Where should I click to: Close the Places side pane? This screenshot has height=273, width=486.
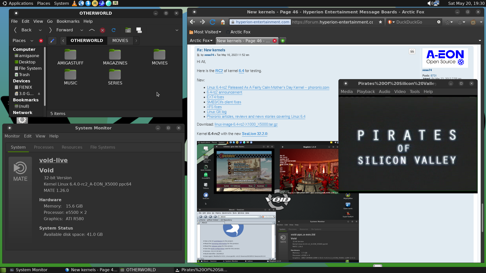click(x=41, y=41)
